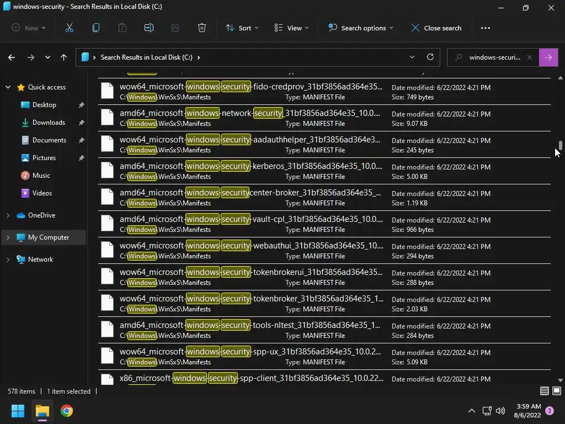Click the Delete trash icon
Image resolution: width=565 pixels, height=424 pixels.
click(x=202, y=28)
